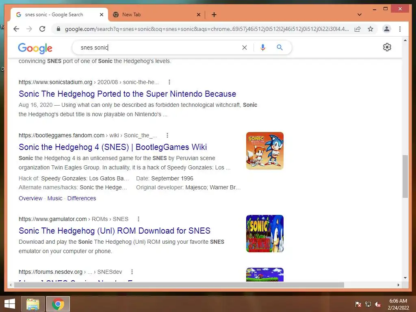The width and height of the screenshot is (416, 312).
Task: Submit search with magnifier icon
Action: (279, 48)
